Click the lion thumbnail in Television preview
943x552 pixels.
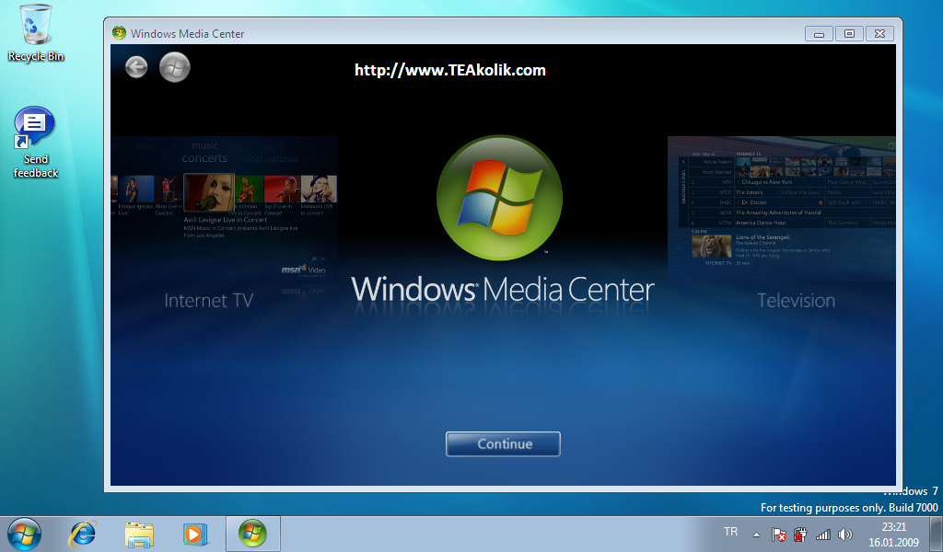pos(712,247)
